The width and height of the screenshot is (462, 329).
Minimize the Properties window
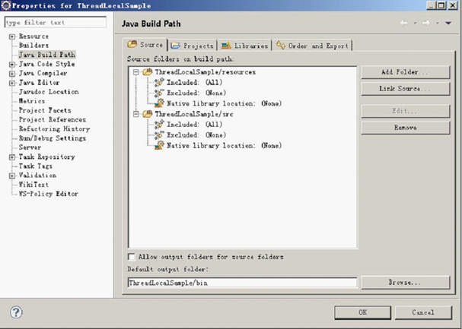pyautogui.click(x=432, y=5)
